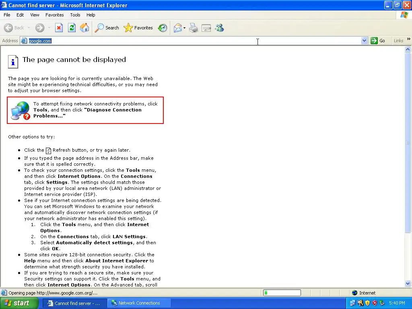This screenshot has width=412, height=309.
Task: Click the Links toolbar label
Action: click(x=398, y=41)
